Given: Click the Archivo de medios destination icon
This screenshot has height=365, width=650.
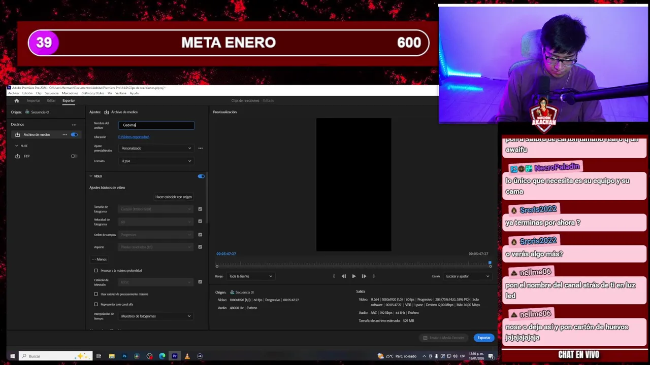Looking at the screenshot, I should coord(17,135).
